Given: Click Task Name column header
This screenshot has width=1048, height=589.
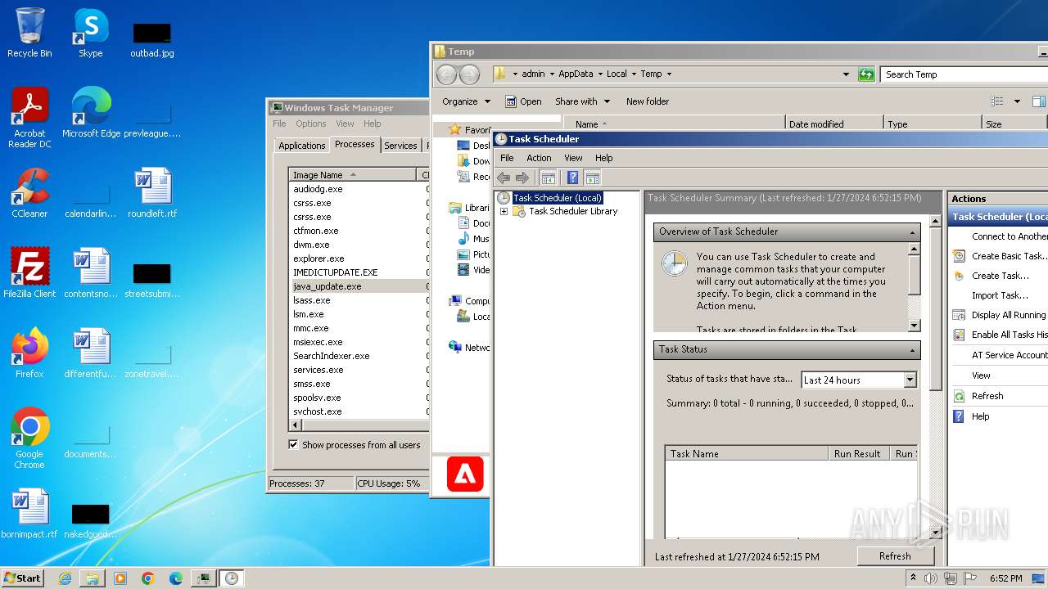Looking at the screenshot, I should coord(747,454).
